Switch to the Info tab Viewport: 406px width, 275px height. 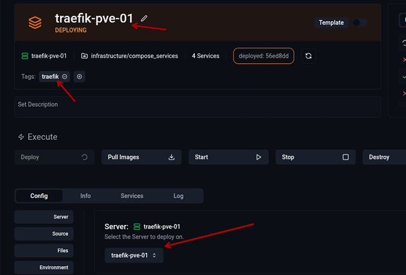85,196
